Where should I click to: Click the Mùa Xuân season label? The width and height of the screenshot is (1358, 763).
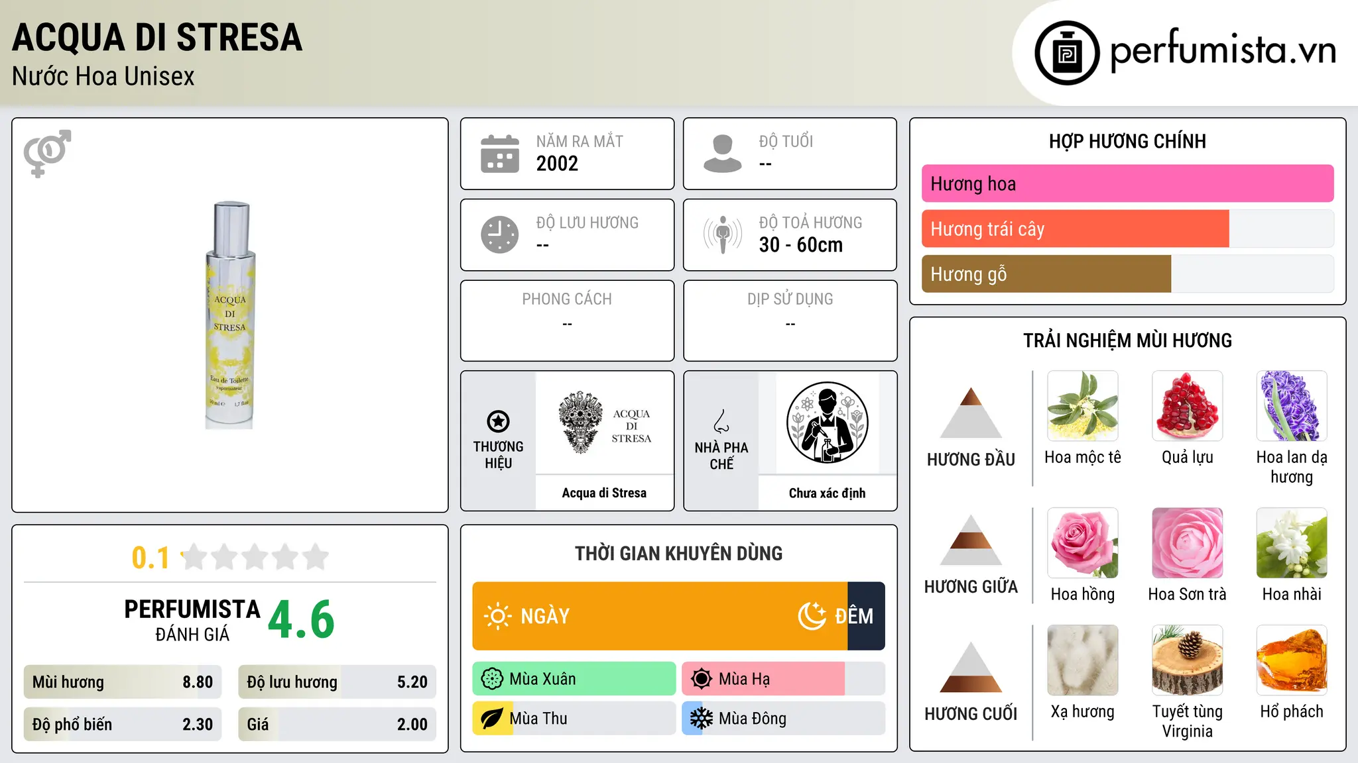click(x=542, y=679)
